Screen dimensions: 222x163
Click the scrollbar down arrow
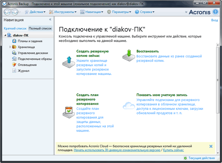coord(218,153)
